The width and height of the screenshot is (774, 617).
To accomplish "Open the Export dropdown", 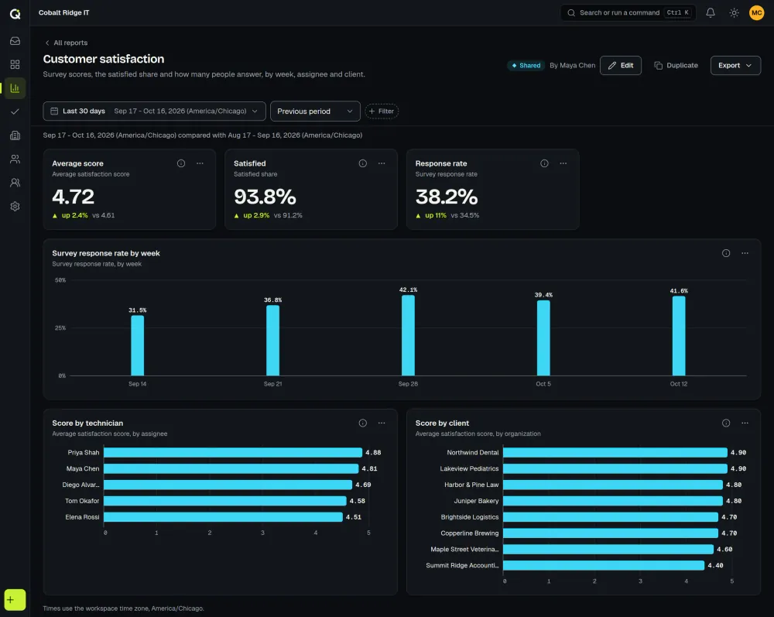I will (735, 65).
